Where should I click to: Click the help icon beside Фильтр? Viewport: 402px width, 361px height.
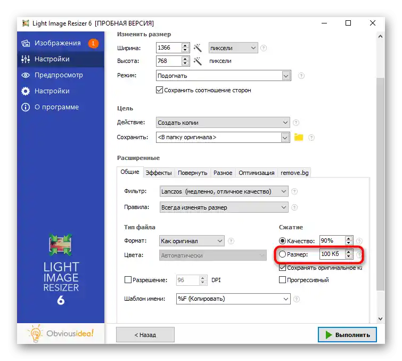(x=294, y=191)
